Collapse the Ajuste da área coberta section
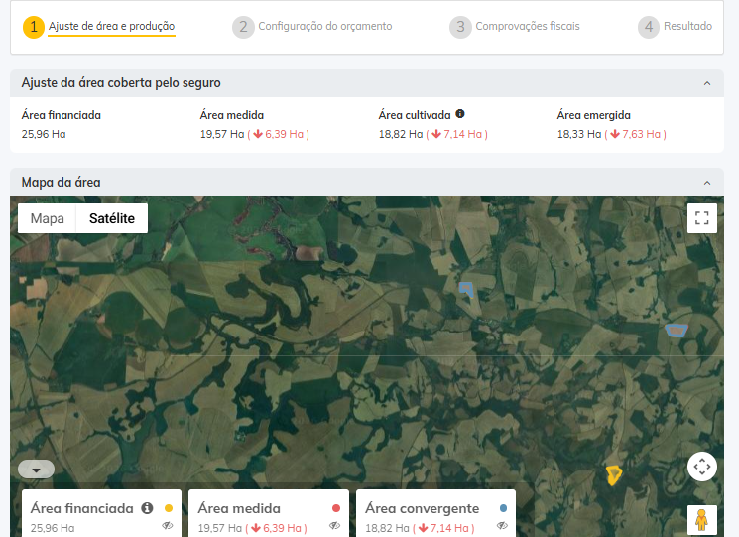 tap(706, 84)
